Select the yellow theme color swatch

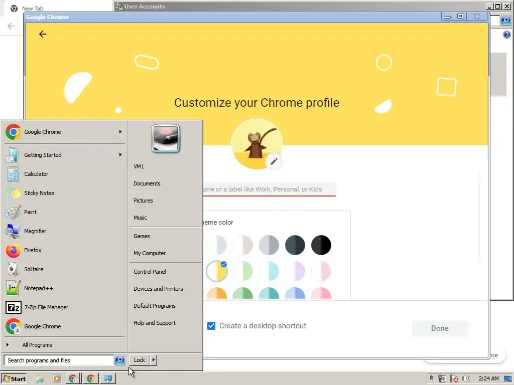(x=217, y=271)
